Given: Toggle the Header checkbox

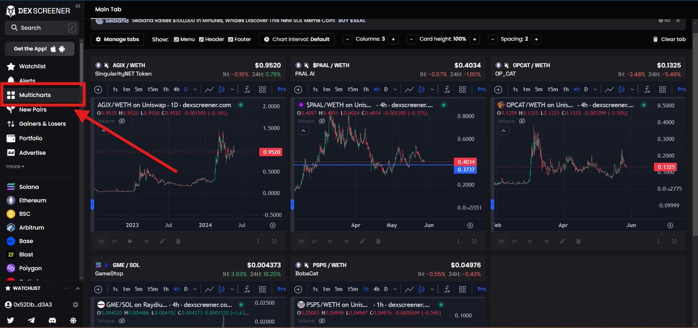Looking at the screenshot, I should click(x=201, y=39).
